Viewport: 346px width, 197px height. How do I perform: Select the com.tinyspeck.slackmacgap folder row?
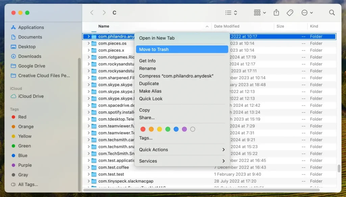click(x=126, y=181)
